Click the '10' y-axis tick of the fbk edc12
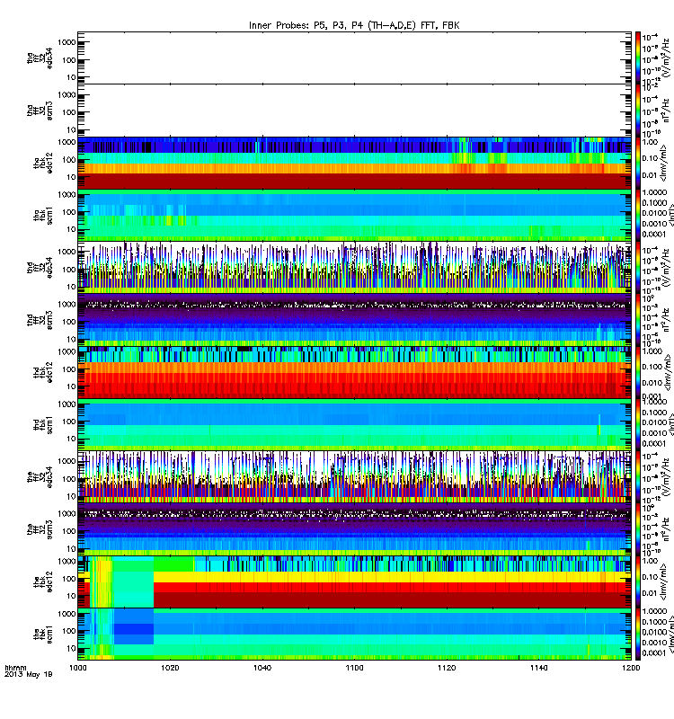This screenshot has height=719, width=674. [x=71, y=596]
